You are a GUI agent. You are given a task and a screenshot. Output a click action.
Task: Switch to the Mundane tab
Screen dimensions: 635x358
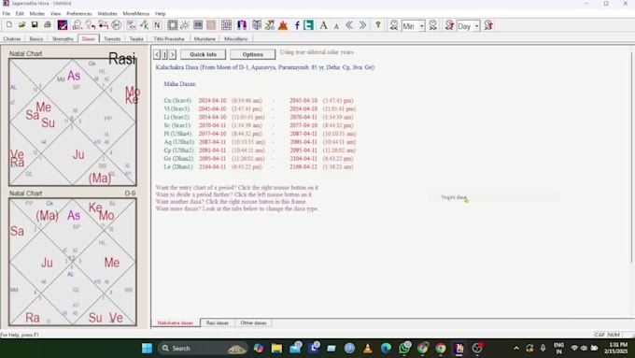coord(205,39)
